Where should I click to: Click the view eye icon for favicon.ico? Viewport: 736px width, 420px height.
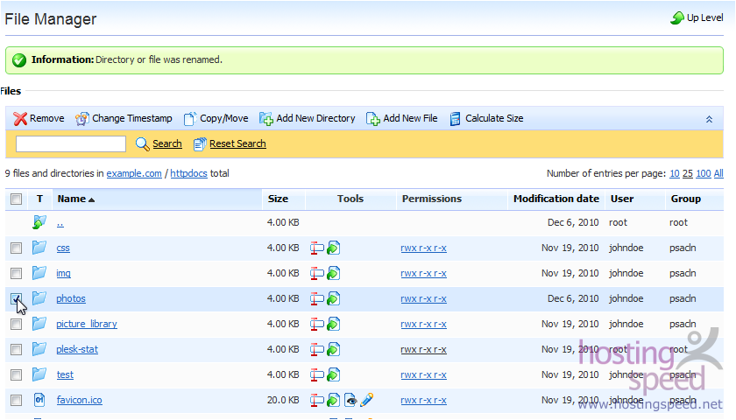pyautogui.click(x=350, y=400)
